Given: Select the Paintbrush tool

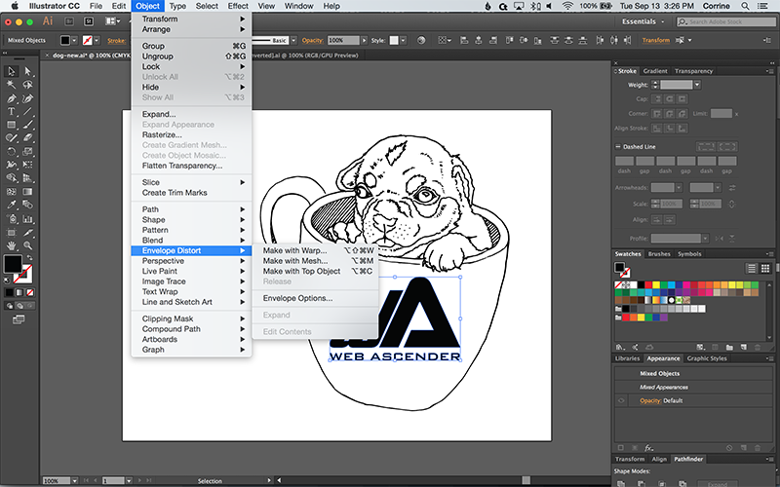Looking at the screenshot, I should point(28,126).
